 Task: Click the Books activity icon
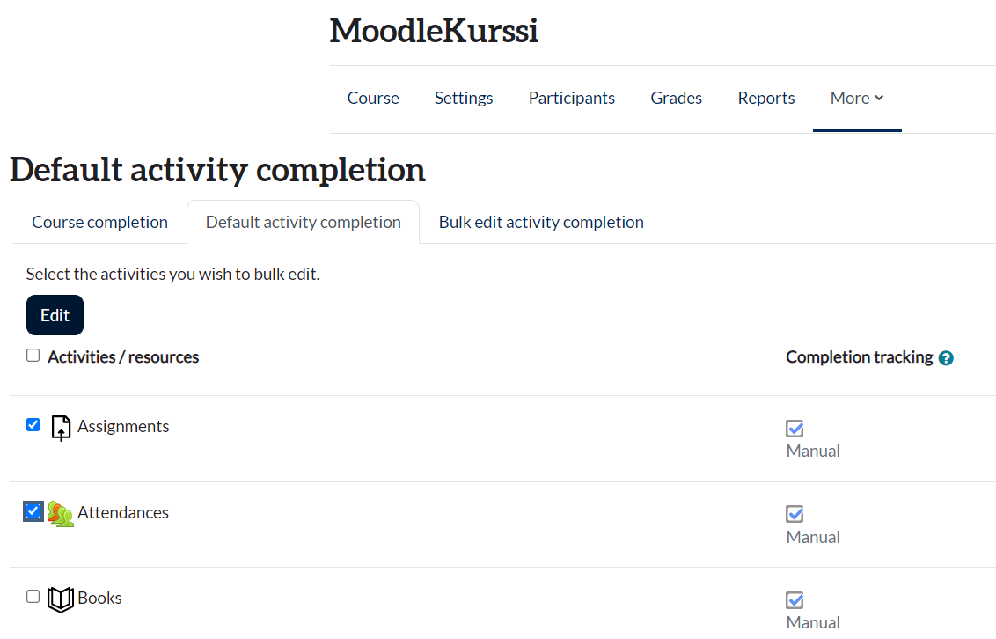60,599
